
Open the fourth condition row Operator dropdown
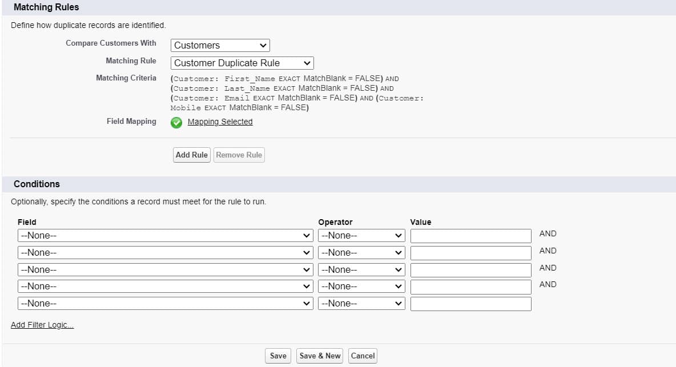[361, 287]
